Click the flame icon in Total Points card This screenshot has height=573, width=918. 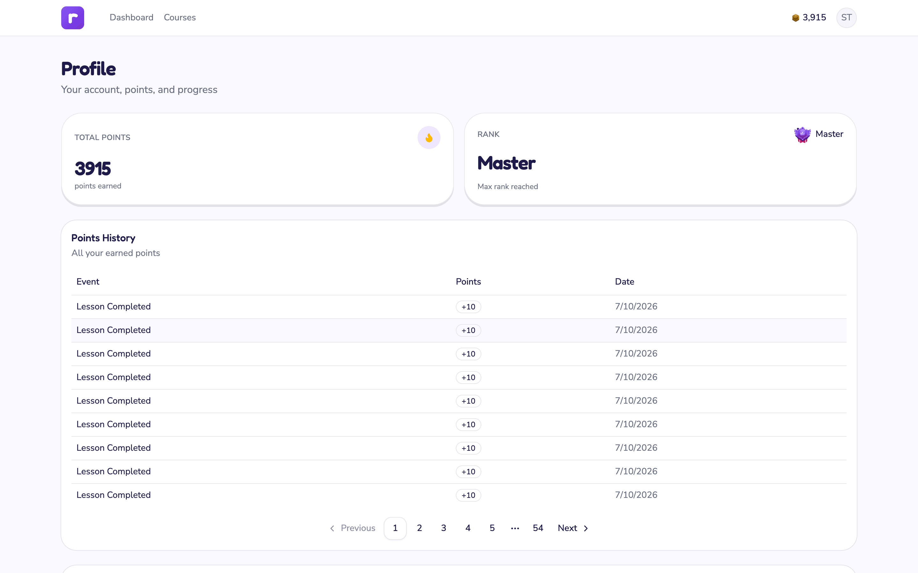coord(429,138)
